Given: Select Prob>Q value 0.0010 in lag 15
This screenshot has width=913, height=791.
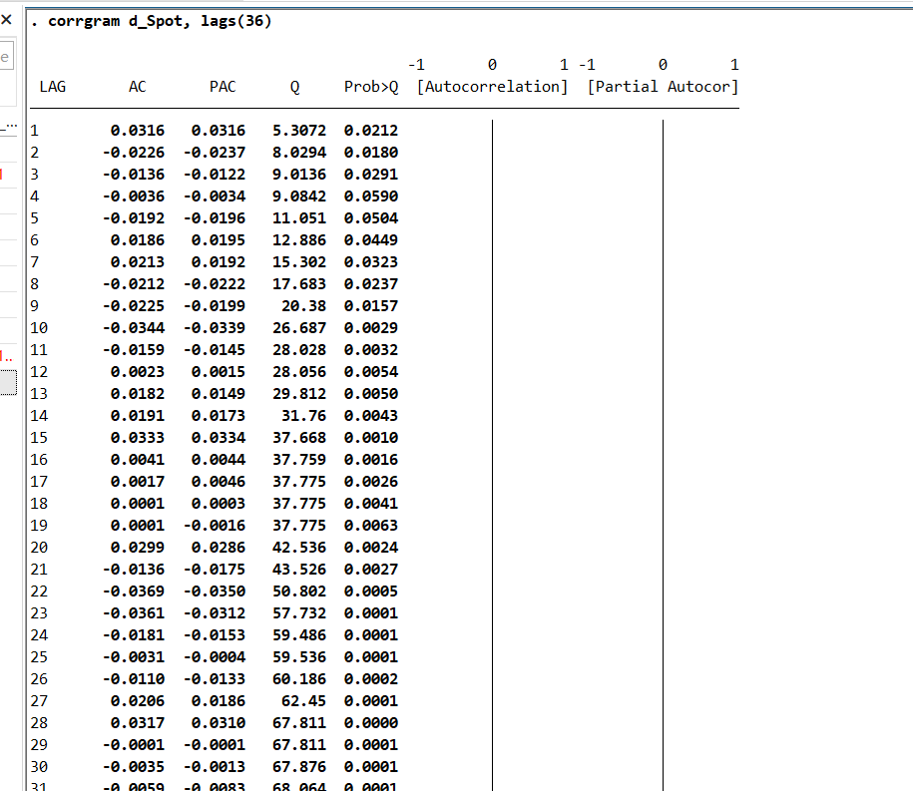Looking at the screenshot, I should (x=371, y=438).
